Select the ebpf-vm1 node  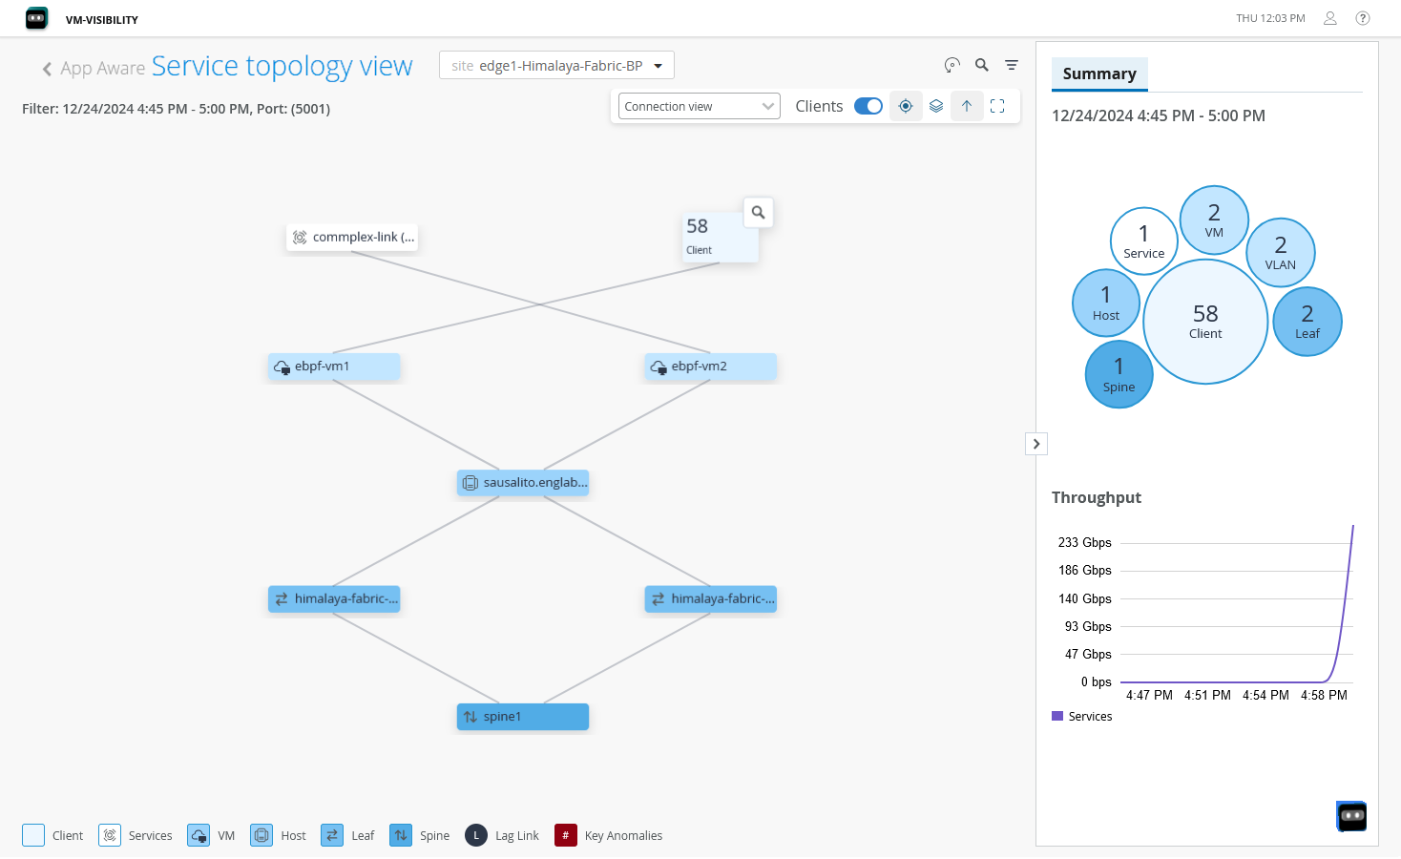tap(333, 367)
